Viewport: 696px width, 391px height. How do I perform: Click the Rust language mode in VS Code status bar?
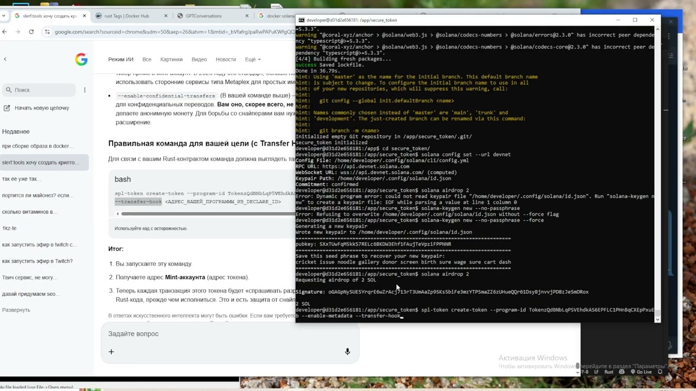pyautogui.click(x=609, y=372)
